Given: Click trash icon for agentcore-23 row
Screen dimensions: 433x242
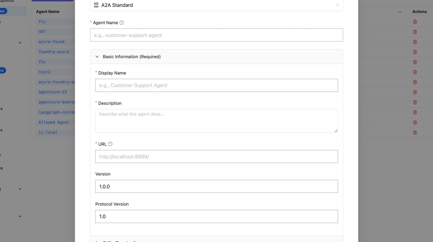Looking at the screenshot, I should [x=415, y=92].
